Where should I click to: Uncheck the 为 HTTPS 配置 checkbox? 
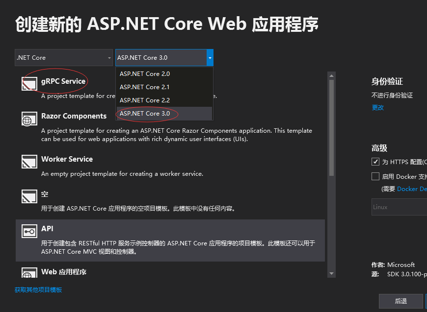point(375,162)
